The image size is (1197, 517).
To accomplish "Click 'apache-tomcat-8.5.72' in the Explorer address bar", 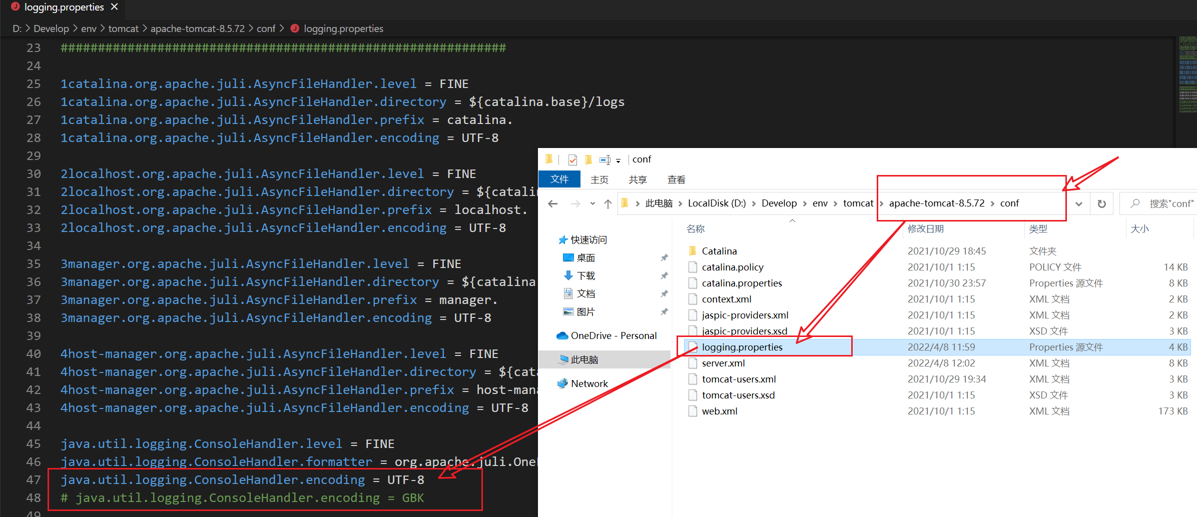I will click(x=936, y=203).
